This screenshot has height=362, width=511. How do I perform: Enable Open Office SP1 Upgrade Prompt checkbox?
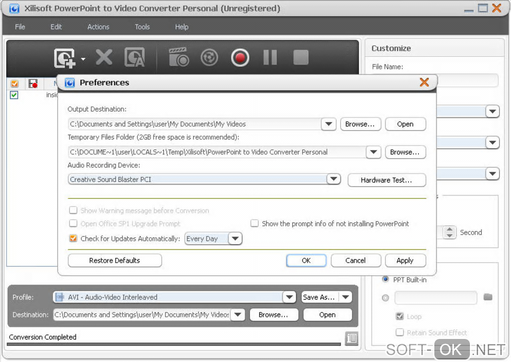click(x=73, y=223)
